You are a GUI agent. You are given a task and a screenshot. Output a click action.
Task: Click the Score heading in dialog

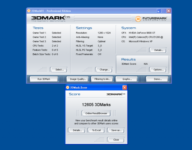(75, 94)
